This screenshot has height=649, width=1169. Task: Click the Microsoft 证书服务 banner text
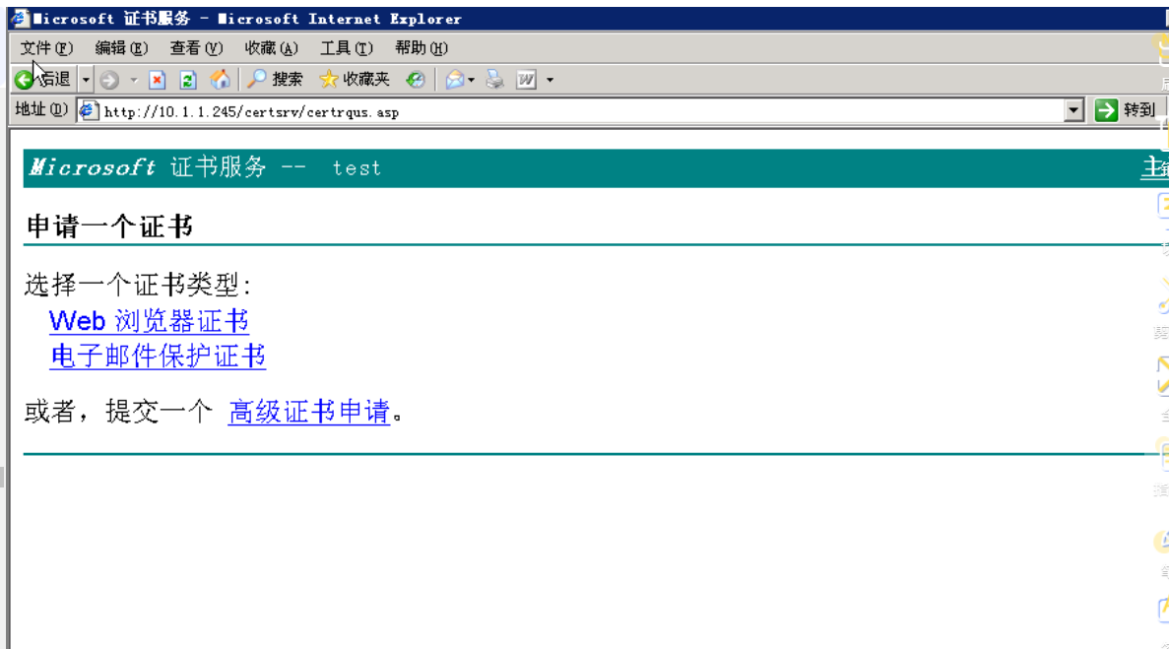coord(148,166)
